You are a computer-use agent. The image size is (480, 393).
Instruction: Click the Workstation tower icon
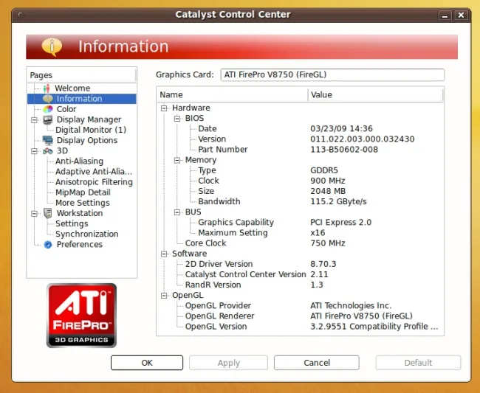[x=48, y=213]
